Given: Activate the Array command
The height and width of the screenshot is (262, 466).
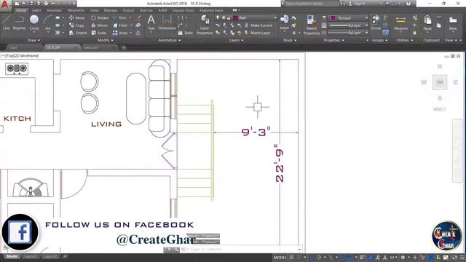Looking at the screenshot, I should point(120,33).
